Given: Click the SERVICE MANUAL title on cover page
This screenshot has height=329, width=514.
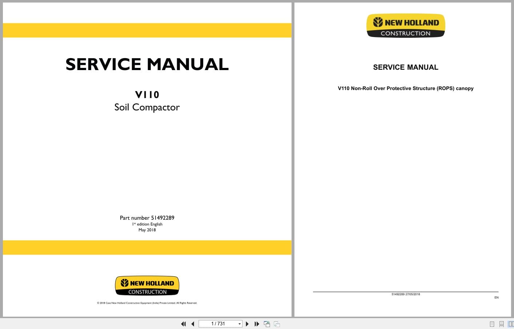Looking at the screenshot, I should (x=147, y=64).
